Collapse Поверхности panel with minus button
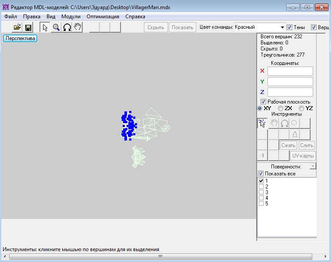Screen dimensions: 331x262 [313, 166]
